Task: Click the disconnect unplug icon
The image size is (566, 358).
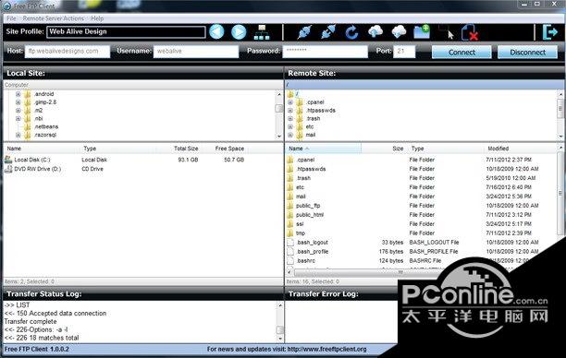Action: (328, 32)
